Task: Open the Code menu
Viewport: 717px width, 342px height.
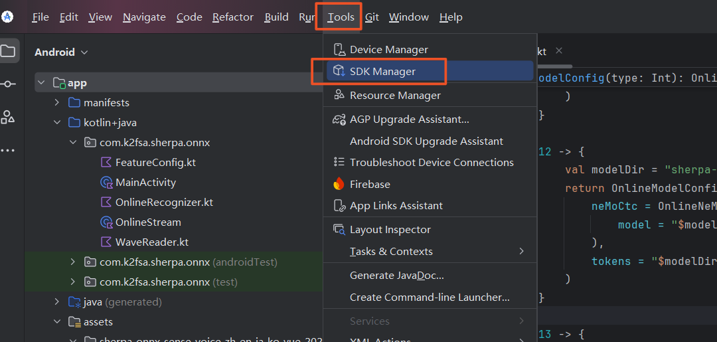Action: click(x=189, y=17)
